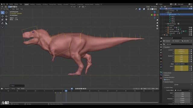
Task: Hide the HighPoly_Model object in outliner
Action: 189,31
